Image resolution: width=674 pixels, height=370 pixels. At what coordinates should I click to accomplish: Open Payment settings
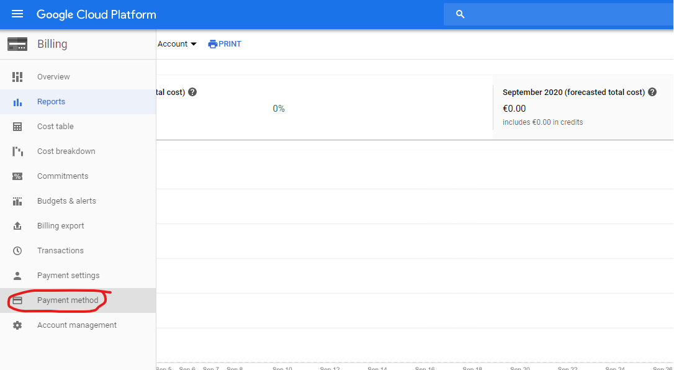point(78,276)
